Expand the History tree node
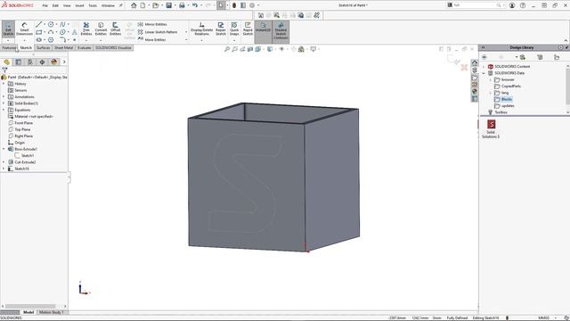 (x=4, y=84)
